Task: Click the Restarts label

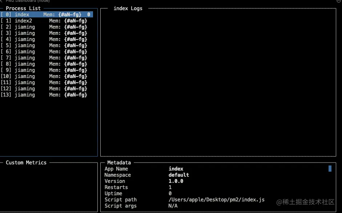Action: pos(116,187)
